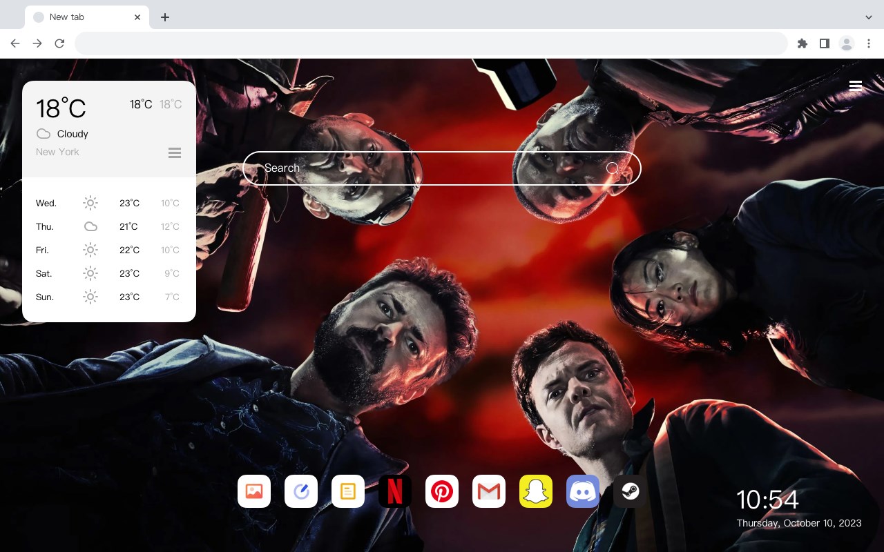Toggle the browser side panel

point(824,43)
